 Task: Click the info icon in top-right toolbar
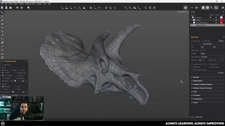point(207,8)
